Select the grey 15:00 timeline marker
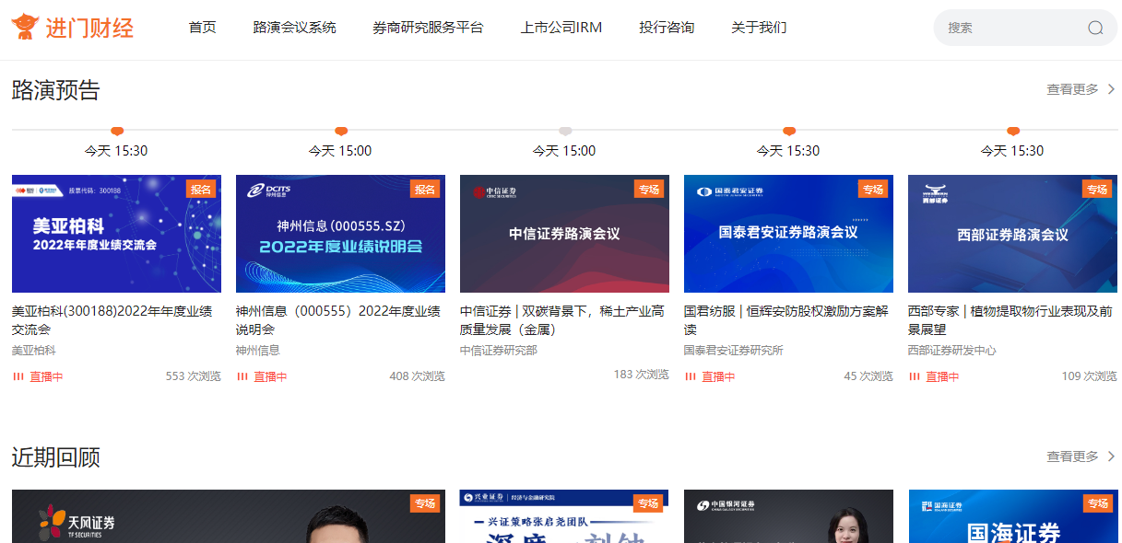The height and width of the screenshot is (543, 1122). pos(565,131)
